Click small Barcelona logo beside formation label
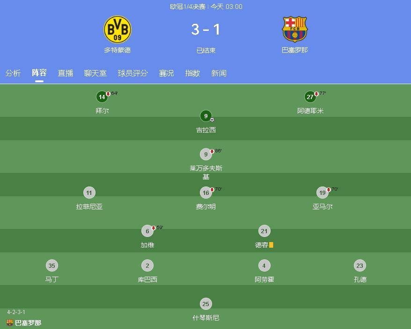Image resolution: width=411 pixels, height=329 pixels. coord(10,322)
